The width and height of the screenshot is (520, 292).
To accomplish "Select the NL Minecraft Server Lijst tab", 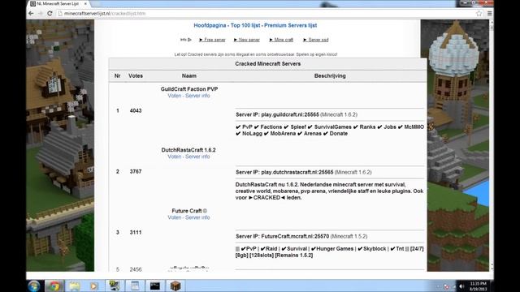I will [x=58, y=3].
